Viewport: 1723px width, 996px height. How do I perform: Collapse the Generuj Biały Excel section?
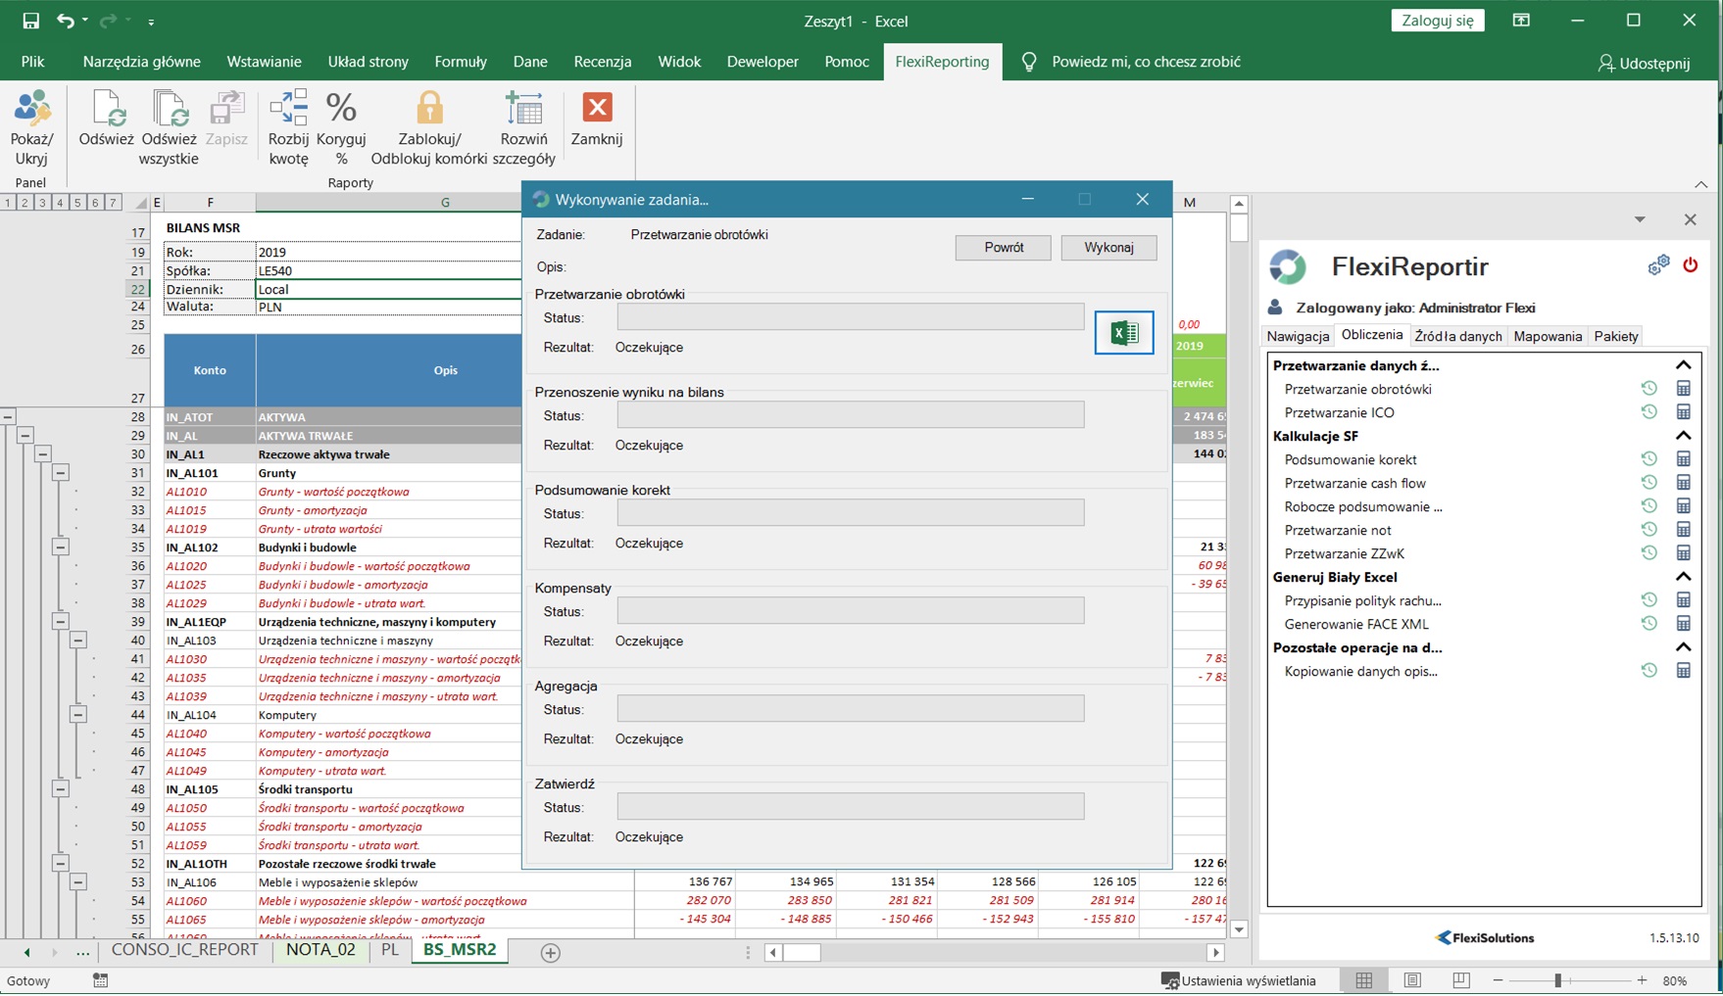coord(1683,577)
